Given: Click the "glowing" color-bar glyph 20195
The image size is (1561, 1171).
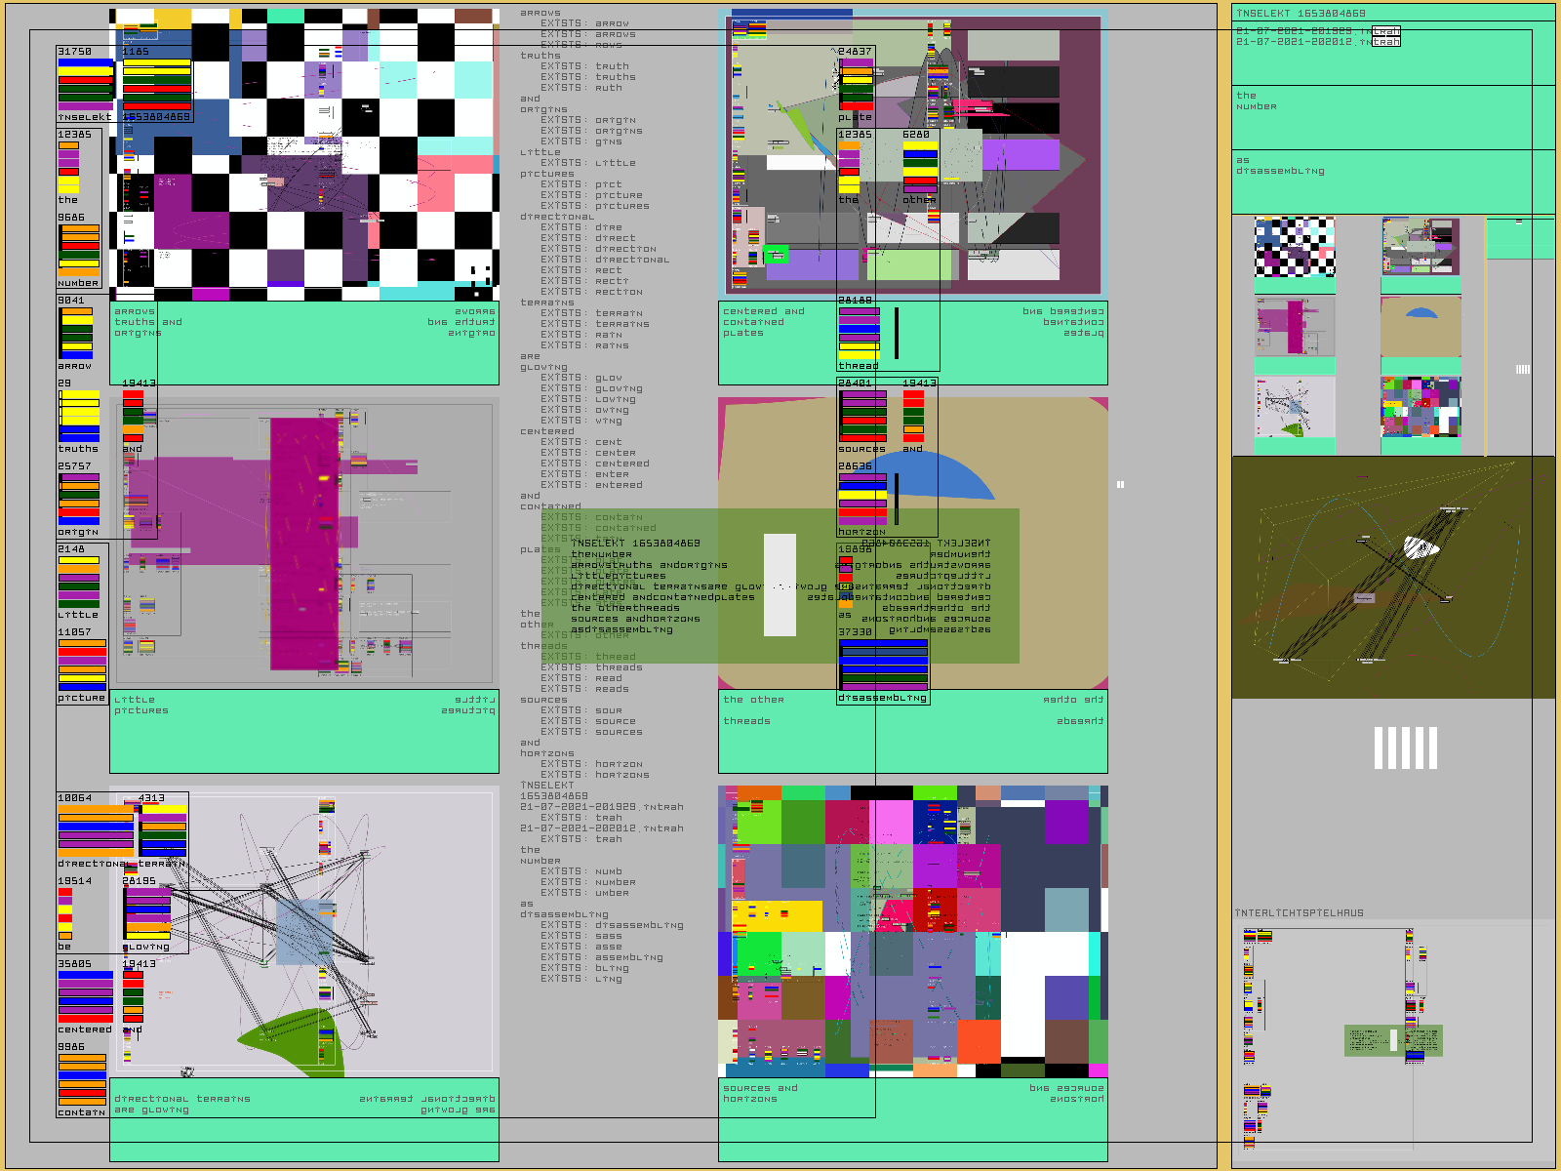Looking at the screenshot, I should [147, 913].
